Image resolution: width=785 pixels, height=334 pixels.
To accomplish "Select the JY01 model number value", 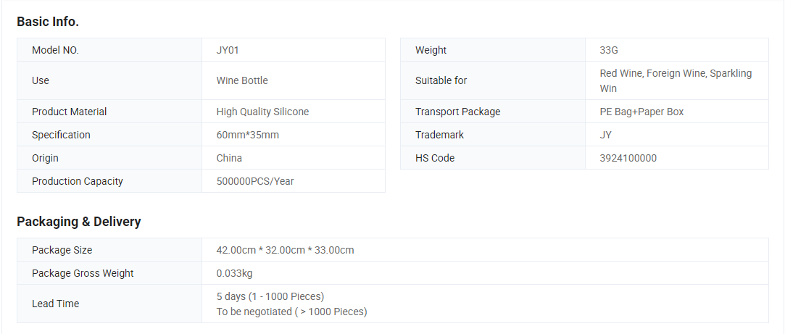I will coord(228,50).
